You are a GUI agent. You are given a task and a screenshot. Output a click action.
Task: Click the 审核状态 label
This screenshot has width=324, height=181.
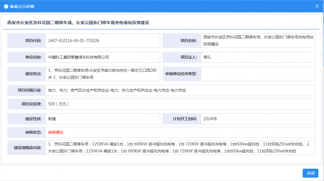click(x=33, y=132)
